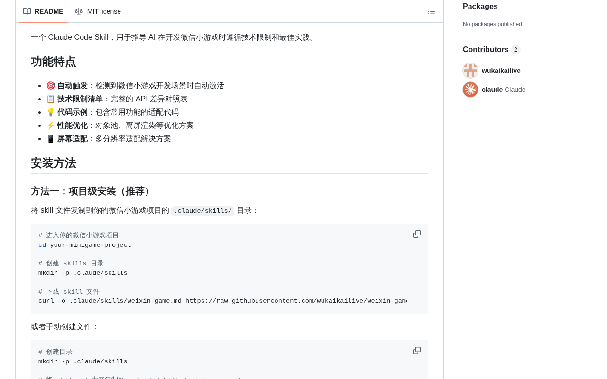Click the 性能优化 bullet item
Viewport: 607px width, 379px height.
(x=120, y=126)
